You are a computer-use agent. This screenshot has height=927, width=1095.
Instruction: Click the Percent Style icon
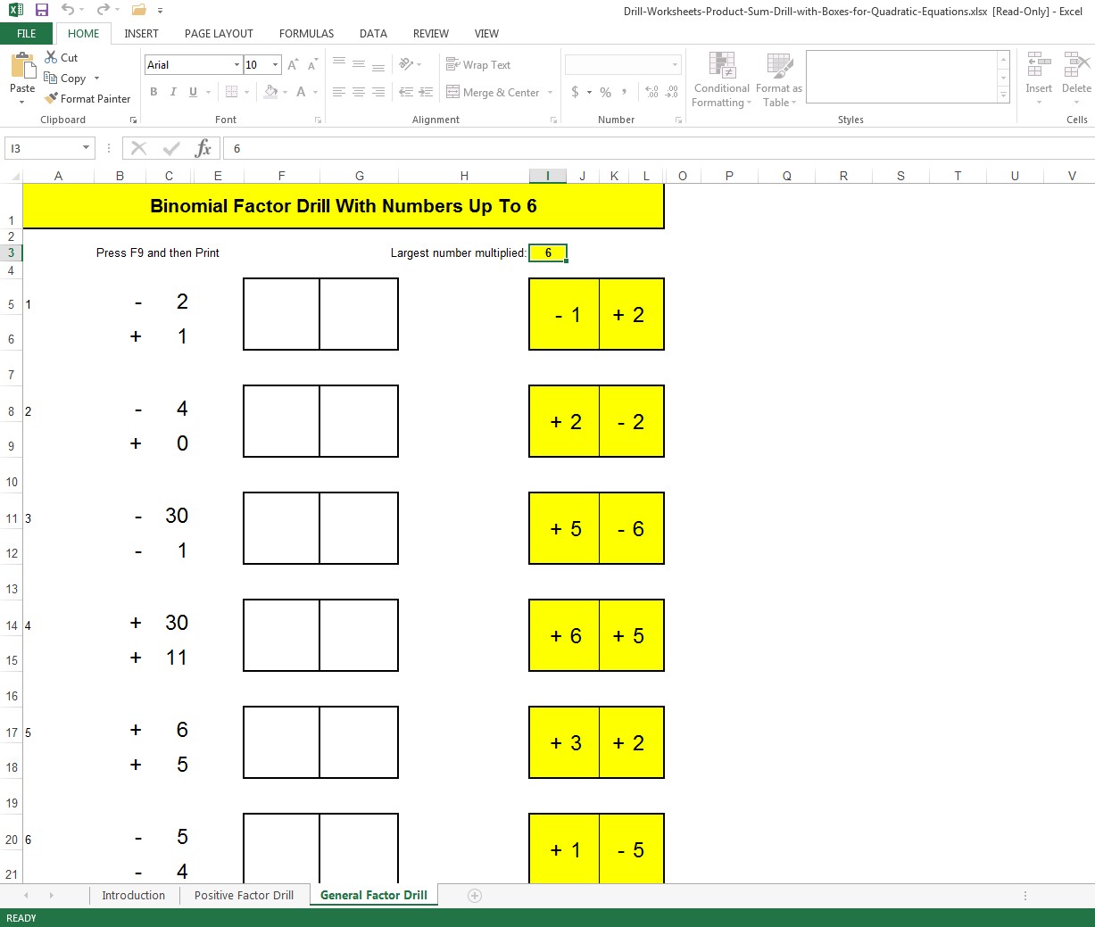[606, 92]
